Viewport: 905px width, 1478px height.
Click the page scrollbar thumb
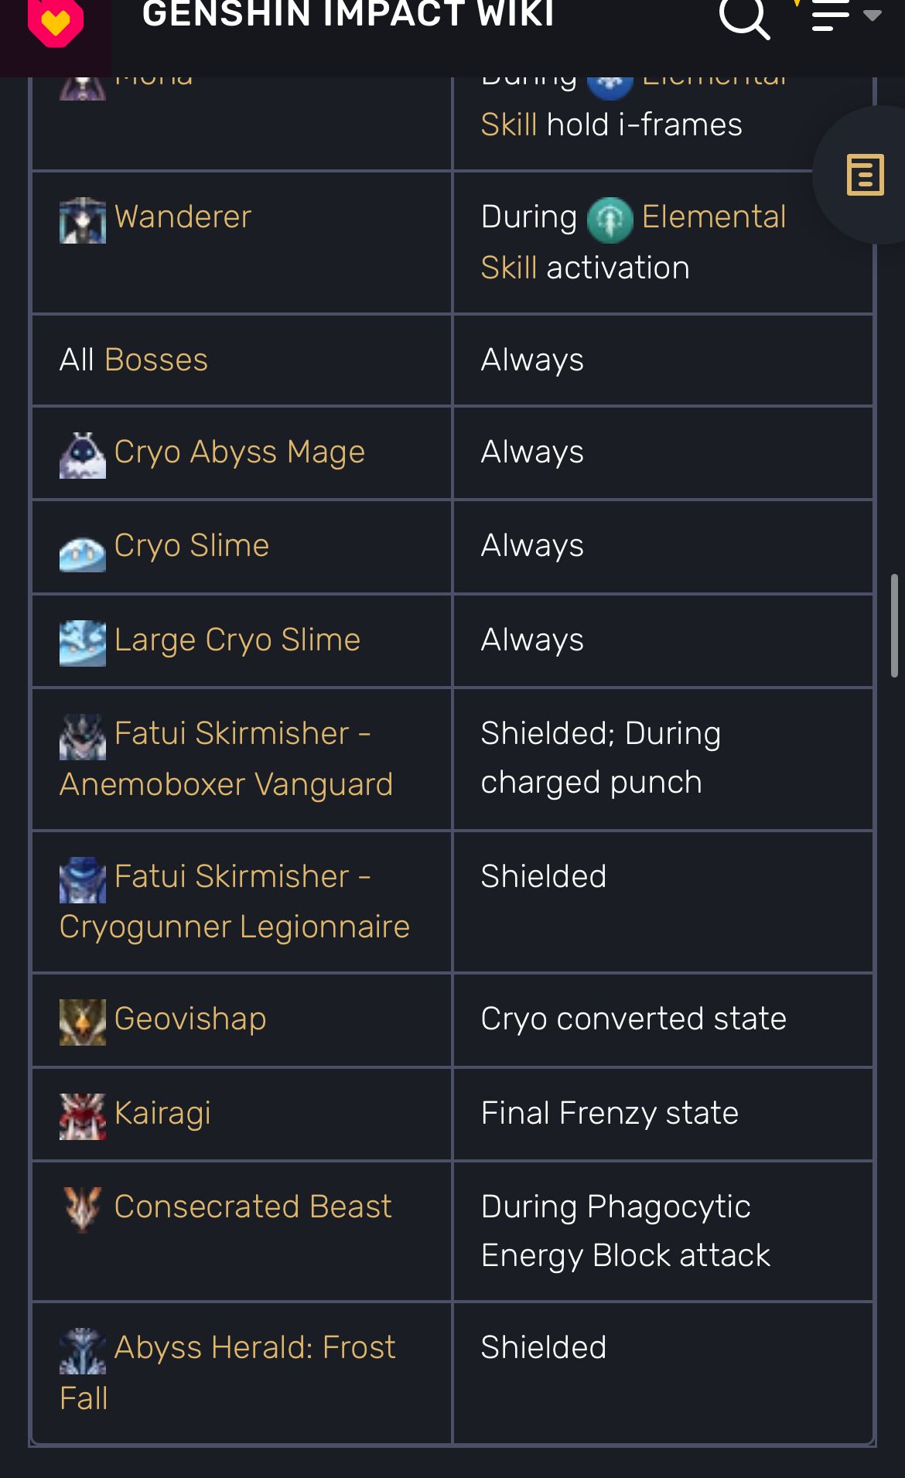coord(894,625)
